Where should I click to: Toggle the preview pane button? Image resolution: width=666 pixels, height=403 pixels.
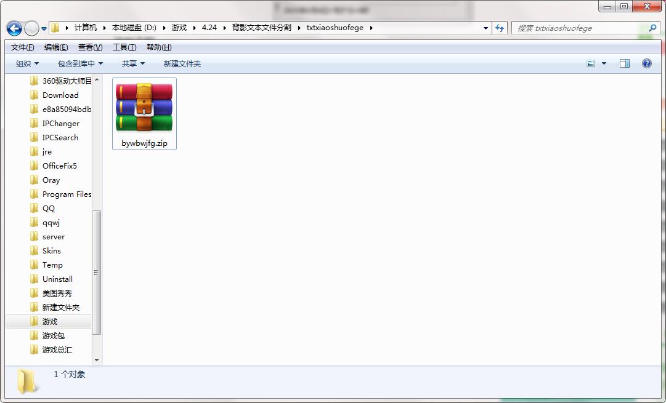(625, 63)
